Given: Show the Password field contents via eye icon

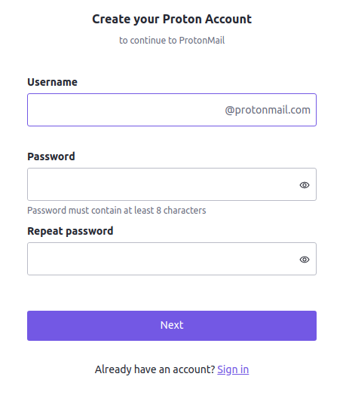Looking at the screenshot, I should pos(305,185).
